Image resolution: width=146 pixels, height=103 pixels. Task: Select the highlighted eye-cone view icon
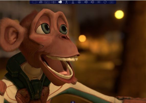click(x=60, y=2)
